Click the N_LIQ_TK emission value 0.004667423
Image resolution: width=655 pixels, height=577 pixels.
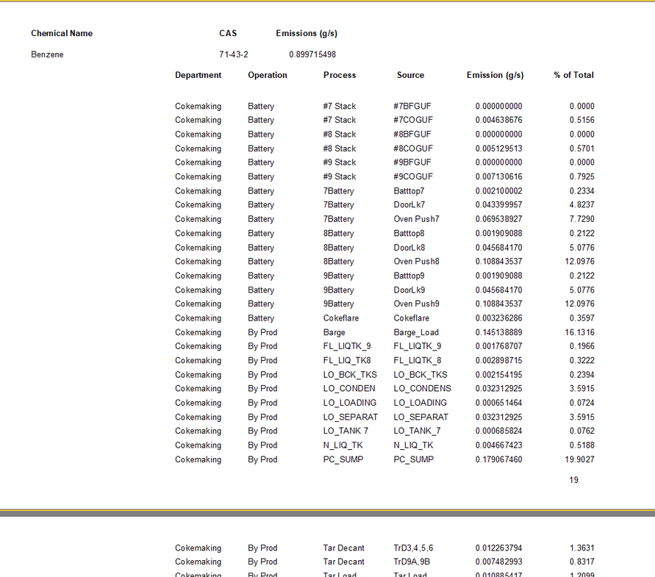[498, 445]
